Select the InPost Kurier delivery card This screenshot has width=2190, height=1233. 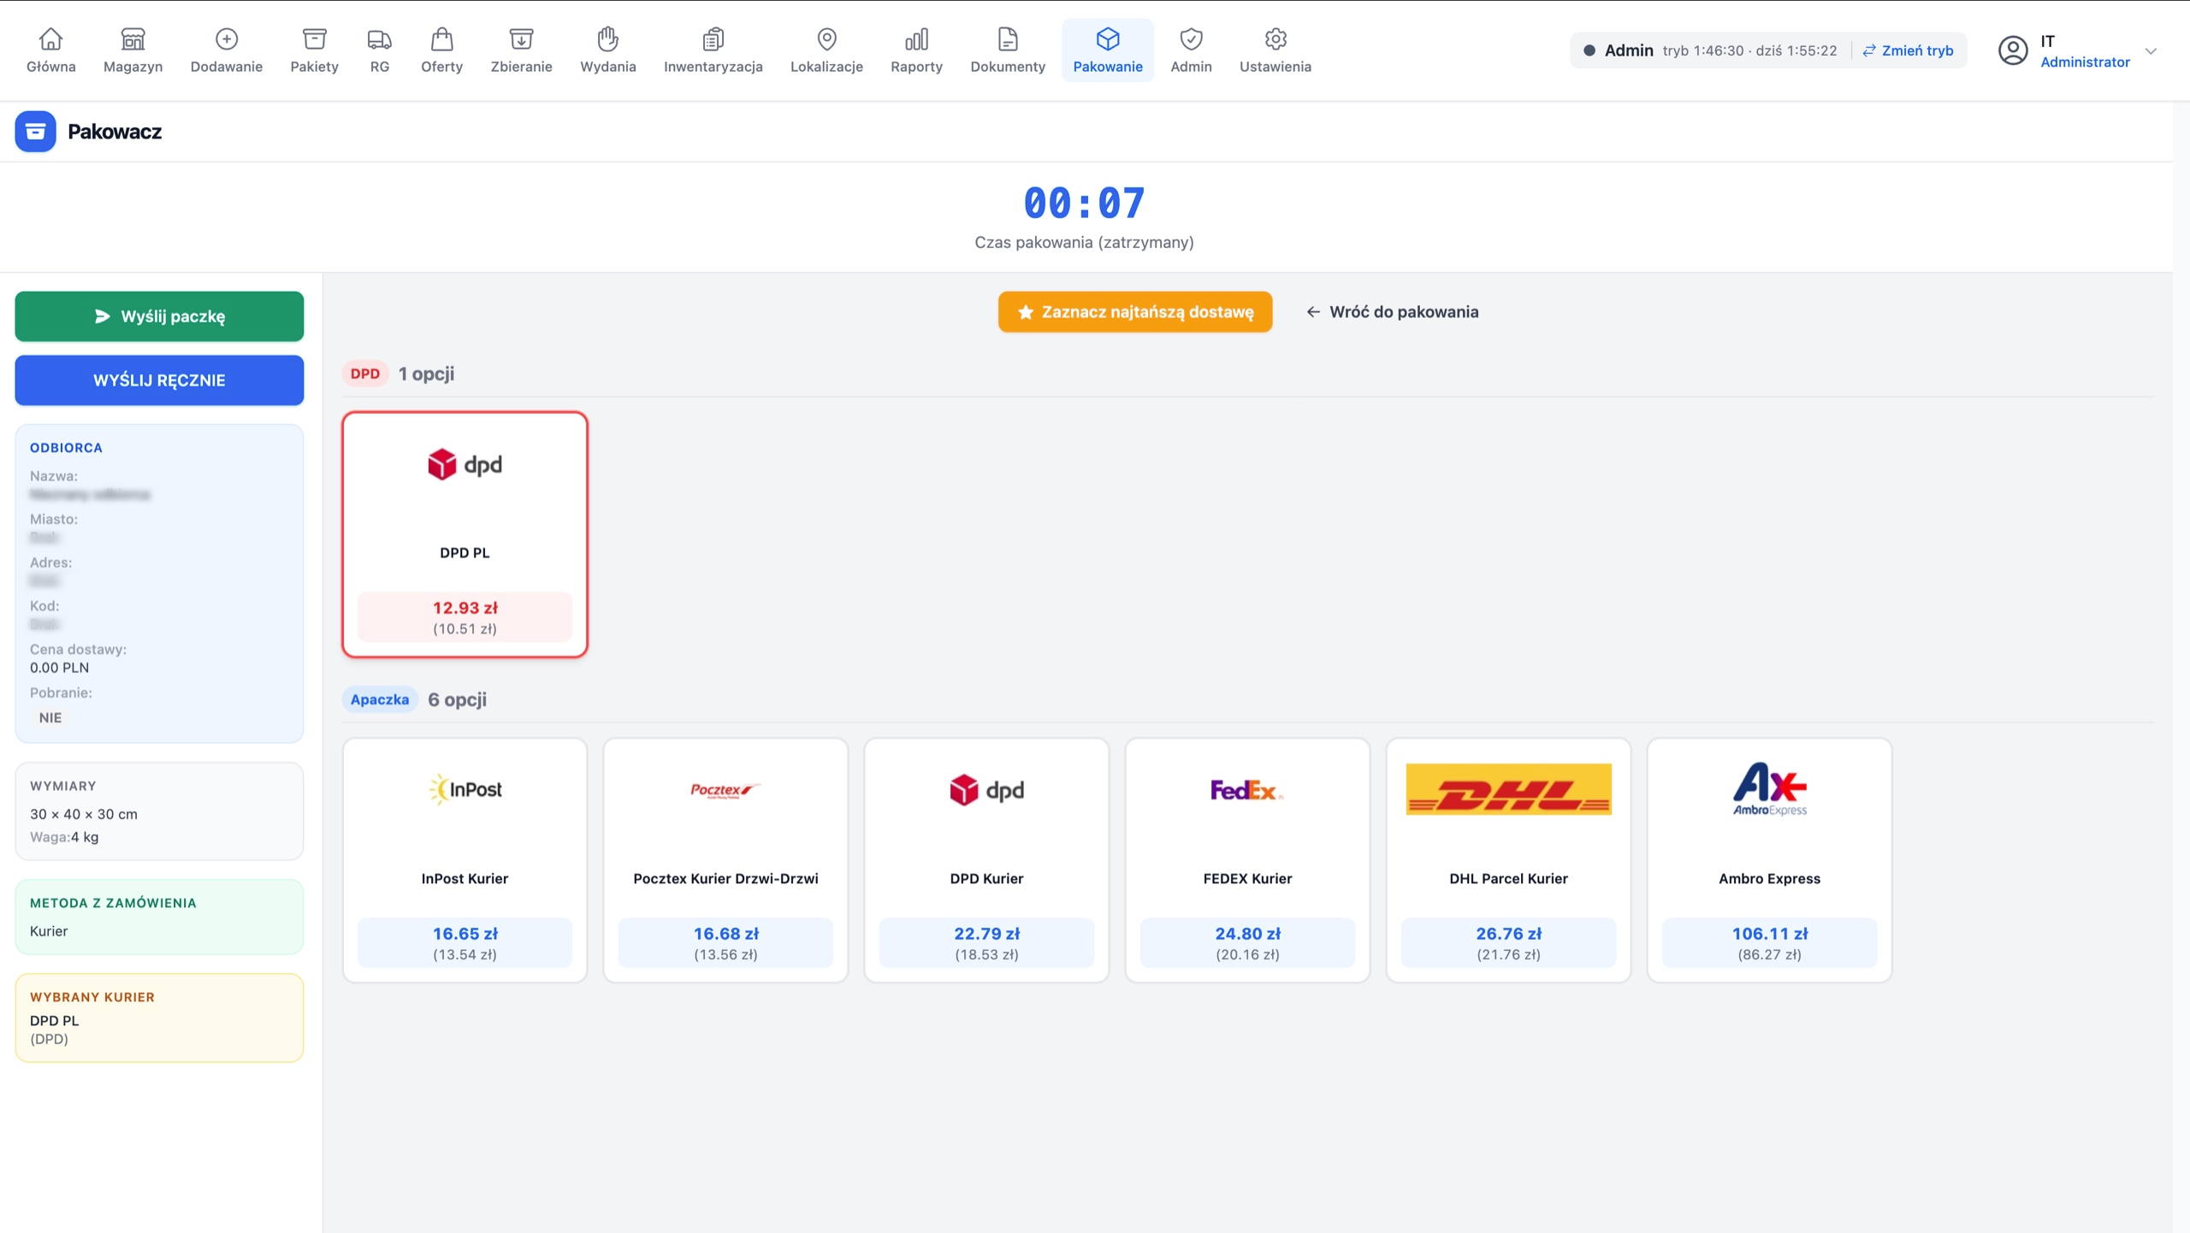(465, 860)
